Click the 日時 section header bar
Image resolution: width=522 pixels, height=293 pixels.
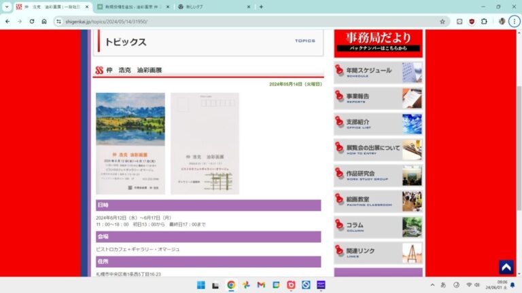coord(209,206)
